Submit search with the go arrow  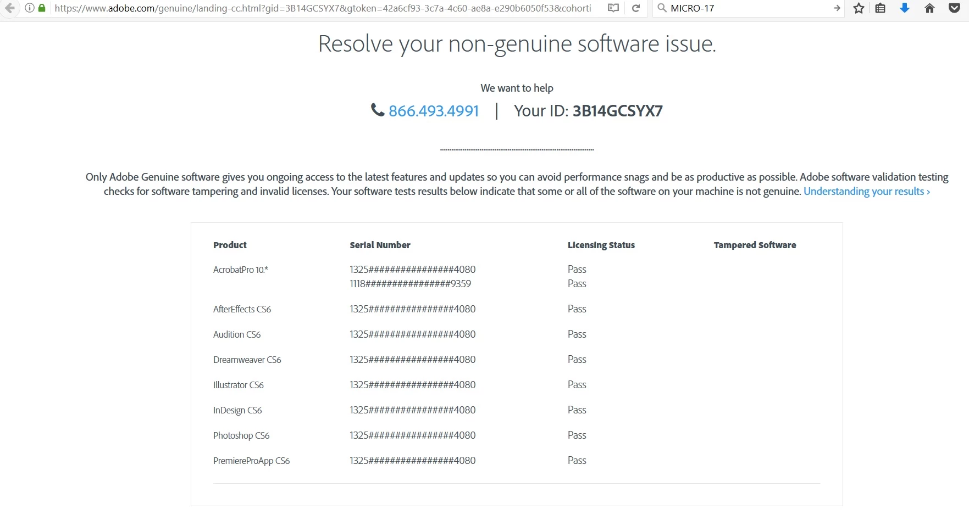coord(837,8)
